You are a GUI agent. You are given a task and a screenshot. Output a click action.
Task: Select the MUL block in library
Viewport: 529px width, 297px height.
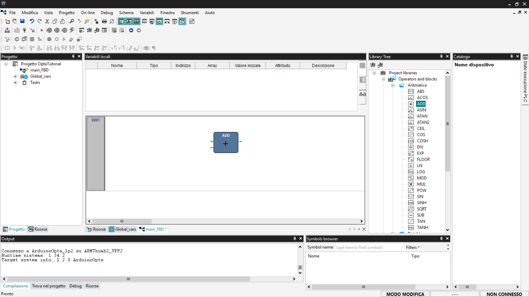(x=421, y=184)
